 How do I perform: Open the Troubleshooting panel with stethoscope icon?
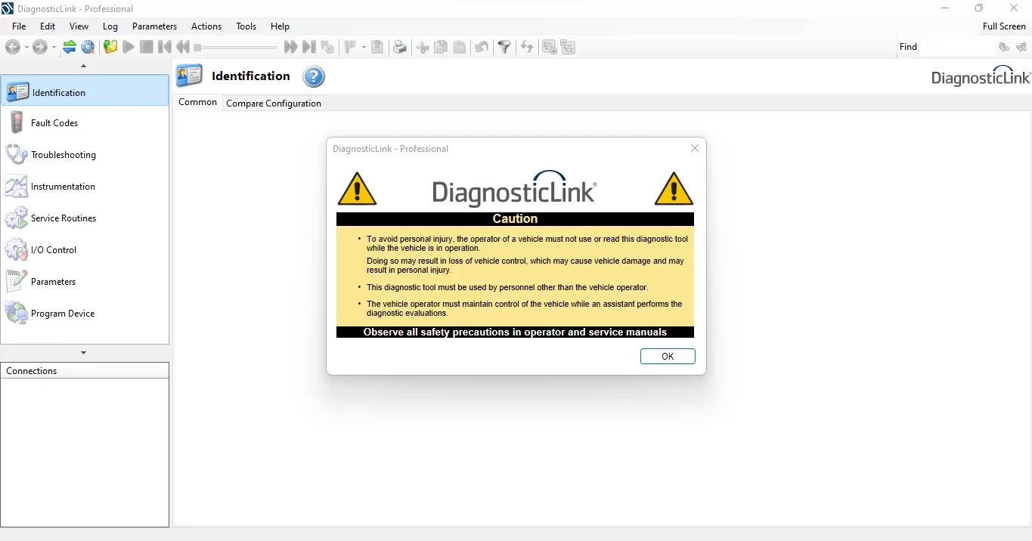tap(64, 155)
